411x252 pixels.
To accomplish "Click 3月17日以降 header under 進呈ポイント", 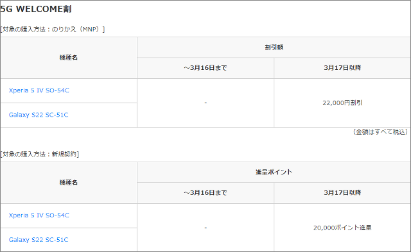I will (x=342, y=192).
